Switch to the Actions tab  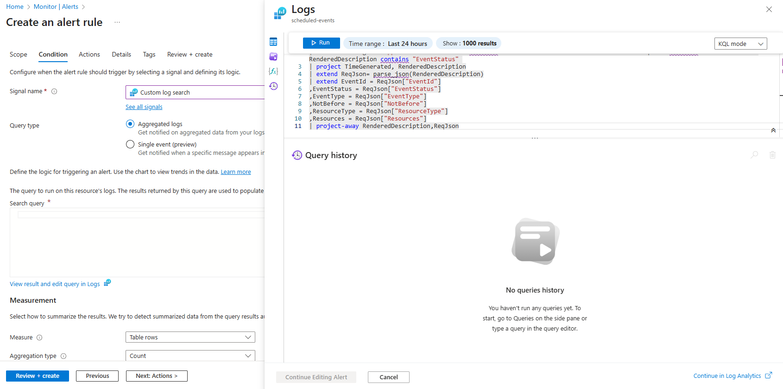(89, 54)
